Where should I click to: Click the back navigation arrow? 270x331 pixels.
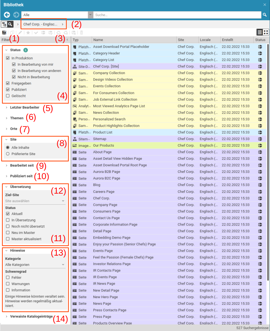coord(7,15)
